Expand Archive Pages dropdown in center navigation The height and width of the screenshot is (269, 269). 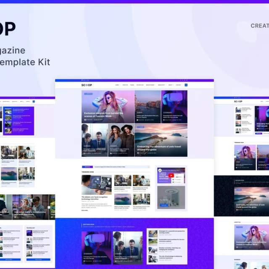(x=151, y=85)
